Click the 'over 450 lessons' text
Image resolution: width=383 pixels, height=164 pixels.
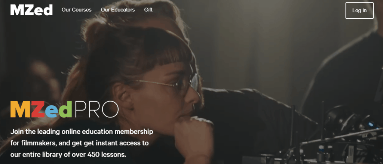pyautogui.click(x=105, y=155)
